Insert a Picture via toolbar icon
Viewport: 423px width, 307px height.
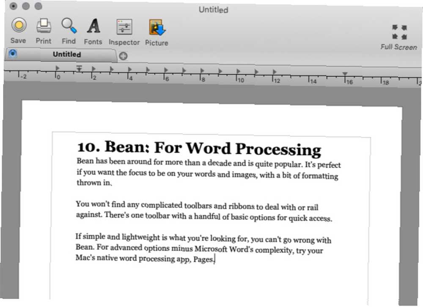157,27
